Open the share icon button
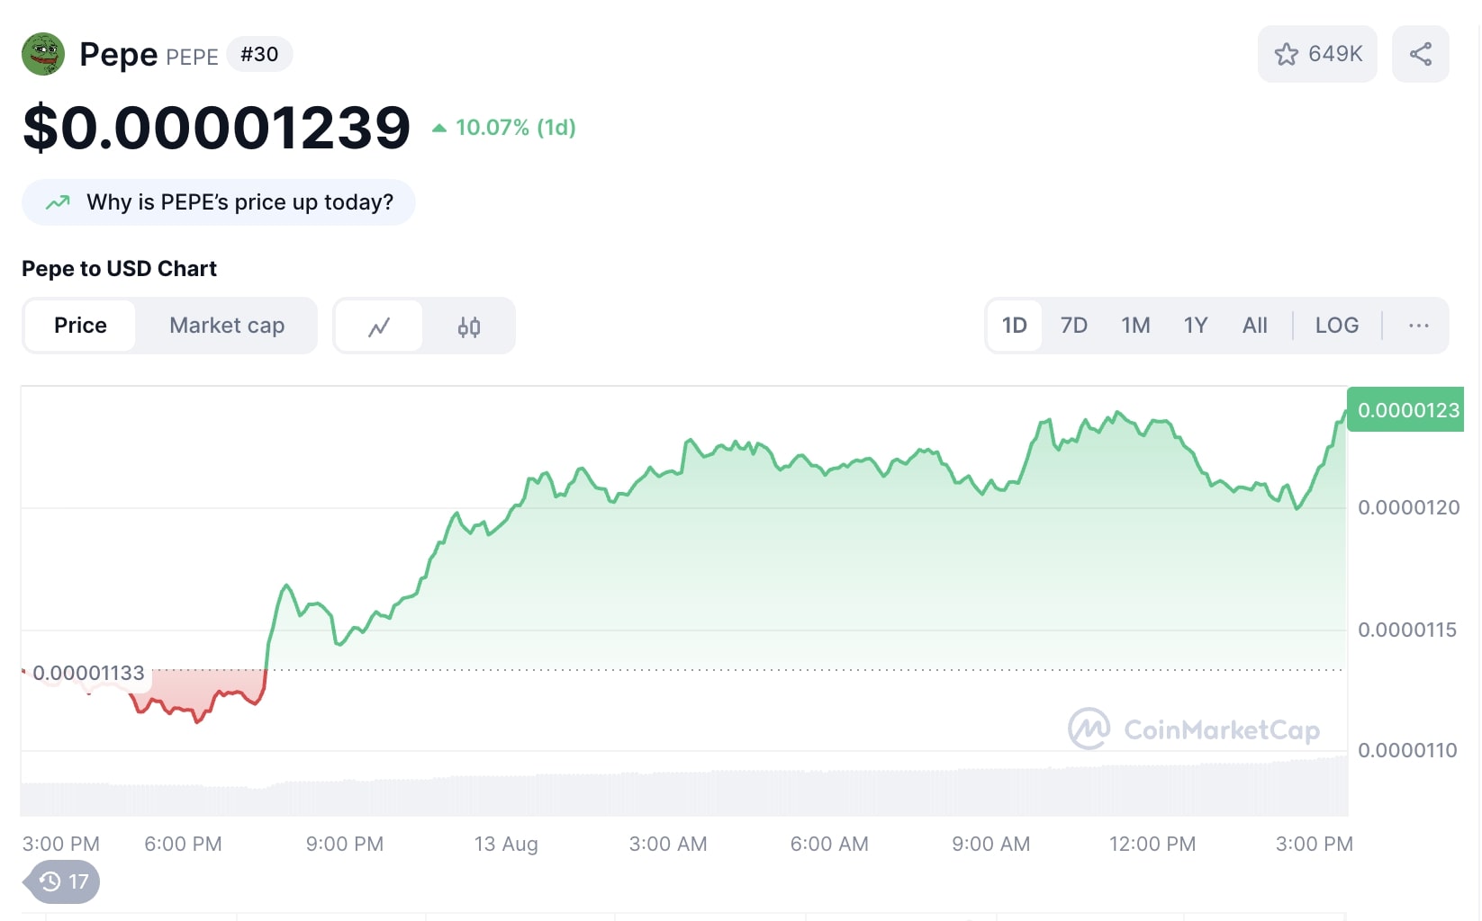 coord(1421,54)
